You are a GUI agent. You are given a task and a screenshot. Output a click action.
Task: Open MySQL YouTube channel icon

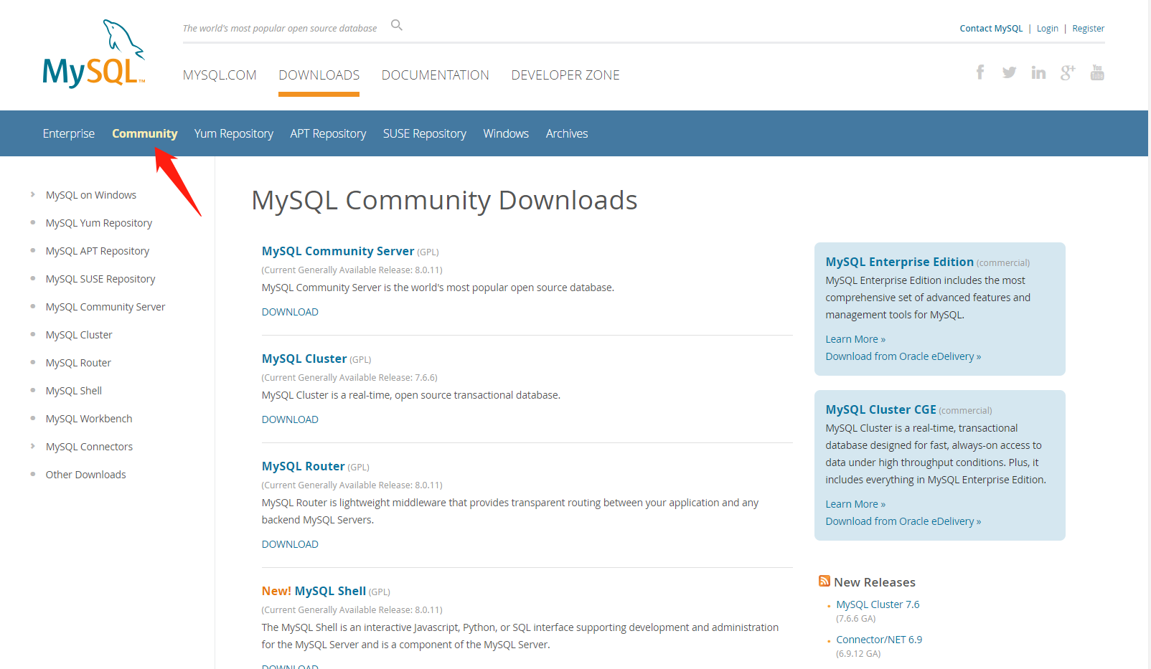[1097, 72]
